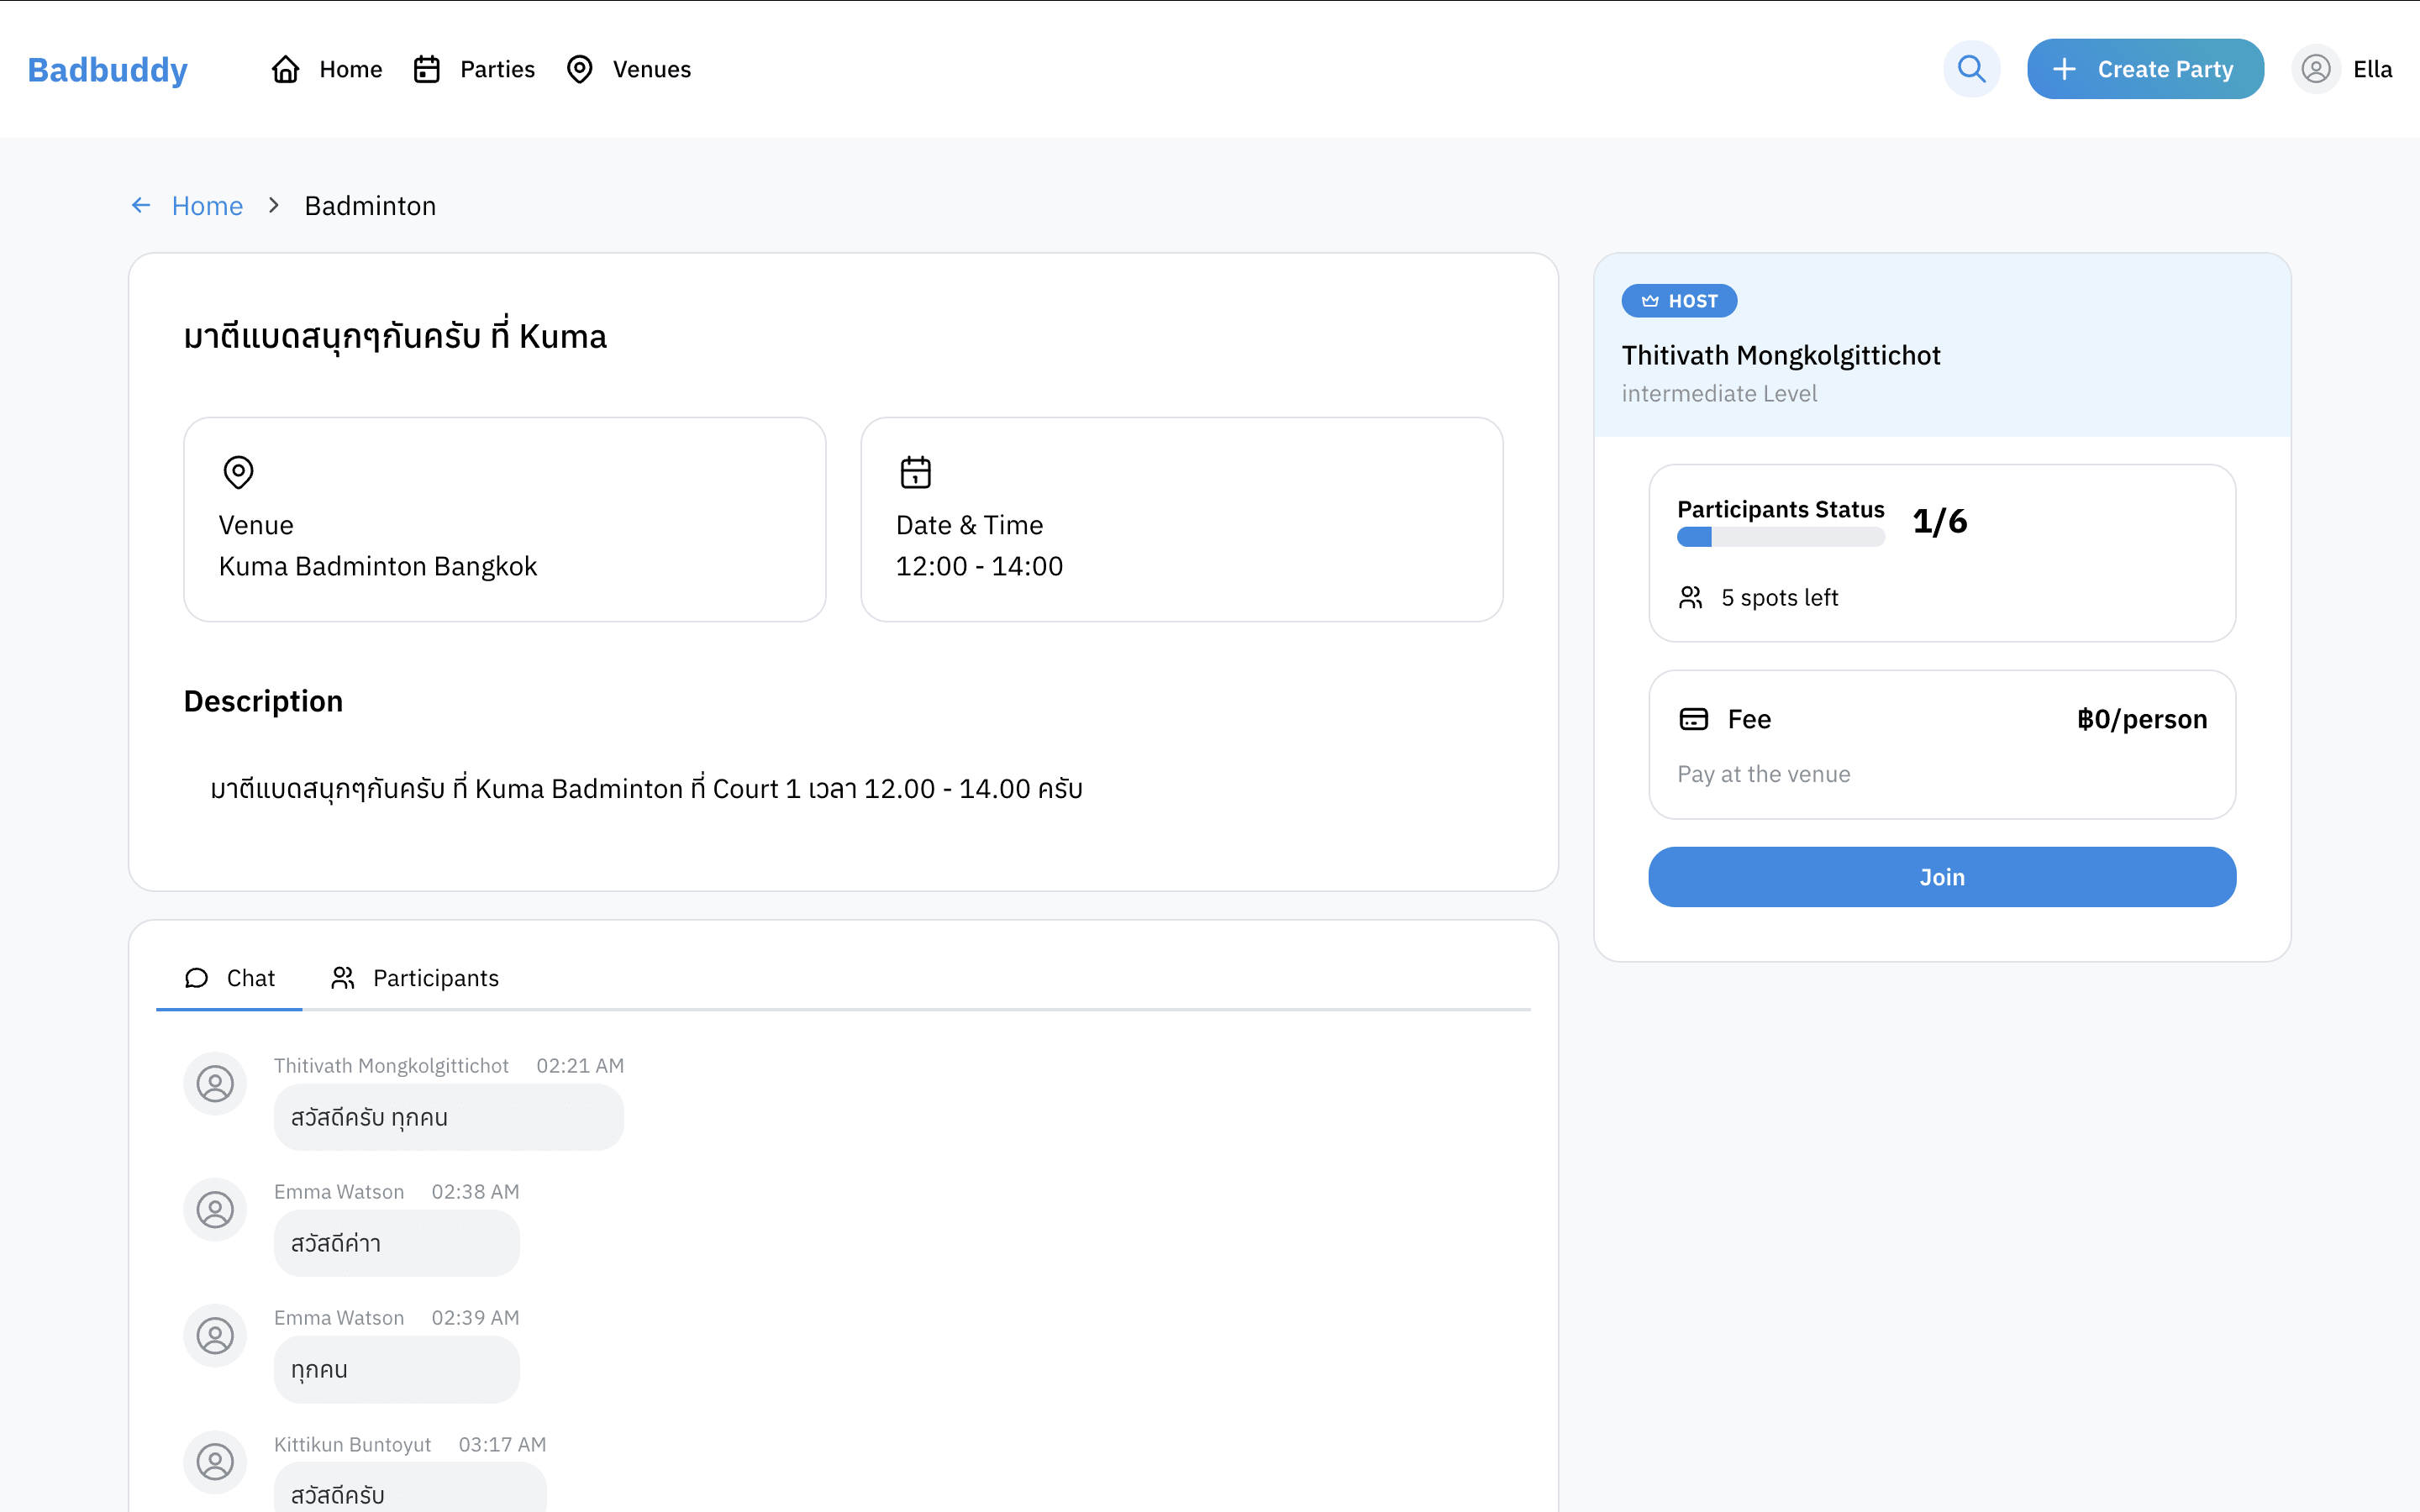Click Thitivath's chat avatar icon
The width and height of the screenshot is (2420, 1512).
pos(215,1083)
